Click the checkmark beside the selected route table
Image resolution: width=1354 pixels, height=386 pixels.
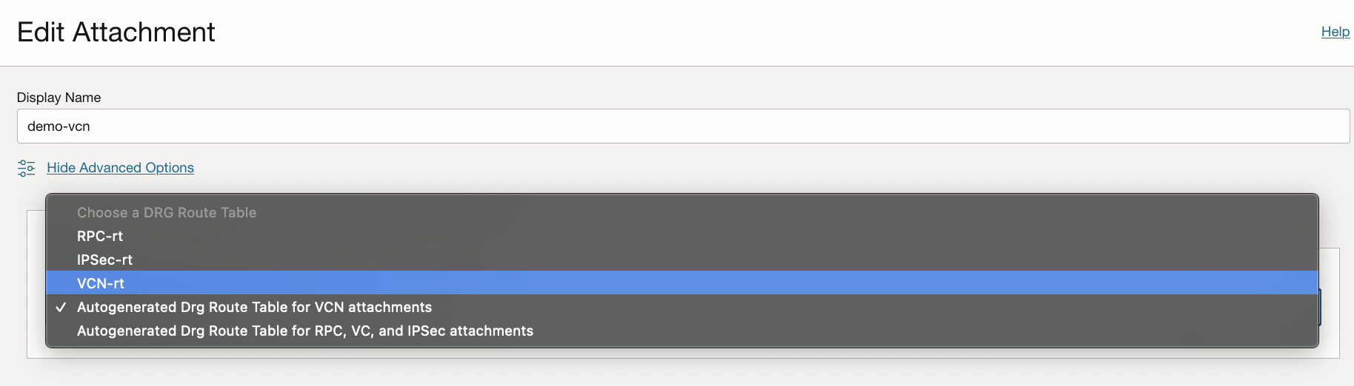coord(61,307)
